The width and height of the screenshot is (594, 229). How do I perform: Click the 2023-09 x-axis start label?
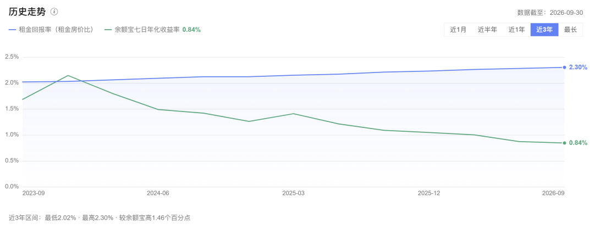click(34, 193)
